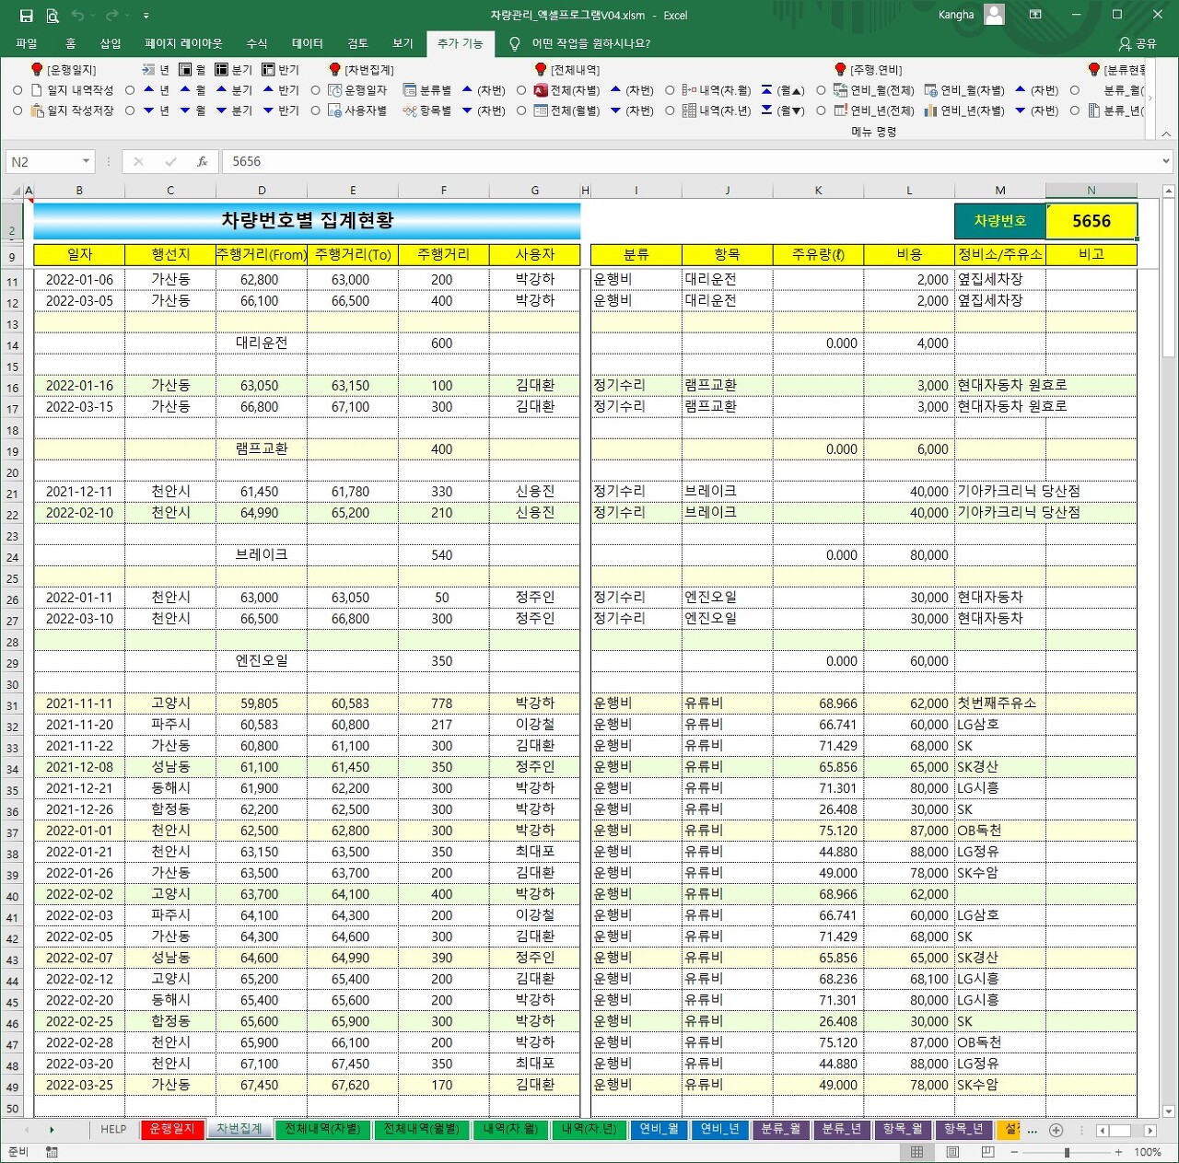The image size is (1179, 1163).
Task: Open the 파일 menu tab
Action: tap(27, 43)
